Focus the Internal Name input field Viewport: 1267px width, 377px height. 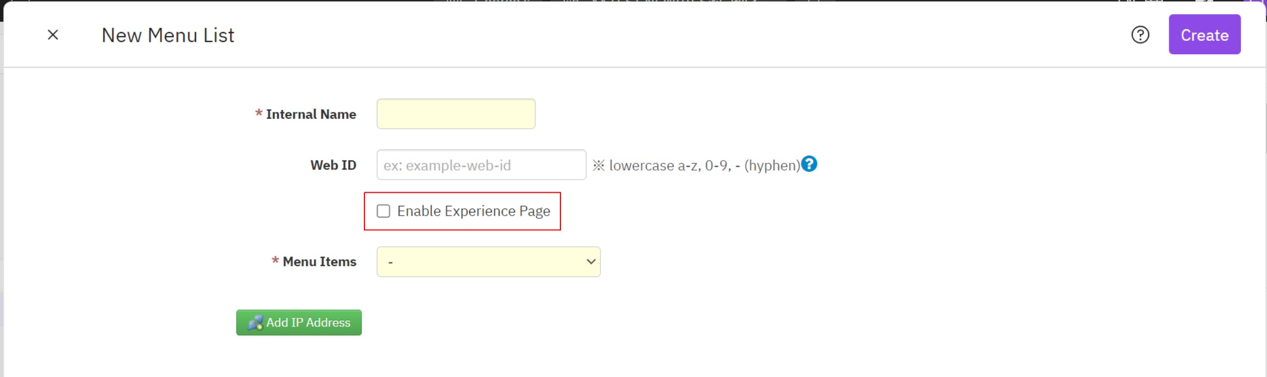coord(456,114)
